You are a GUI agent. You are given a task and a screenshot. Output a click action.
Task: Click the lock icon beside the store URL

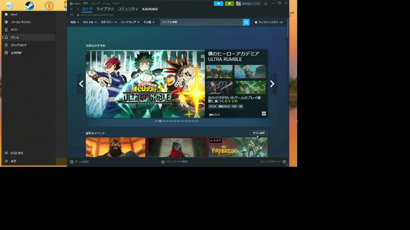[78, 15]
